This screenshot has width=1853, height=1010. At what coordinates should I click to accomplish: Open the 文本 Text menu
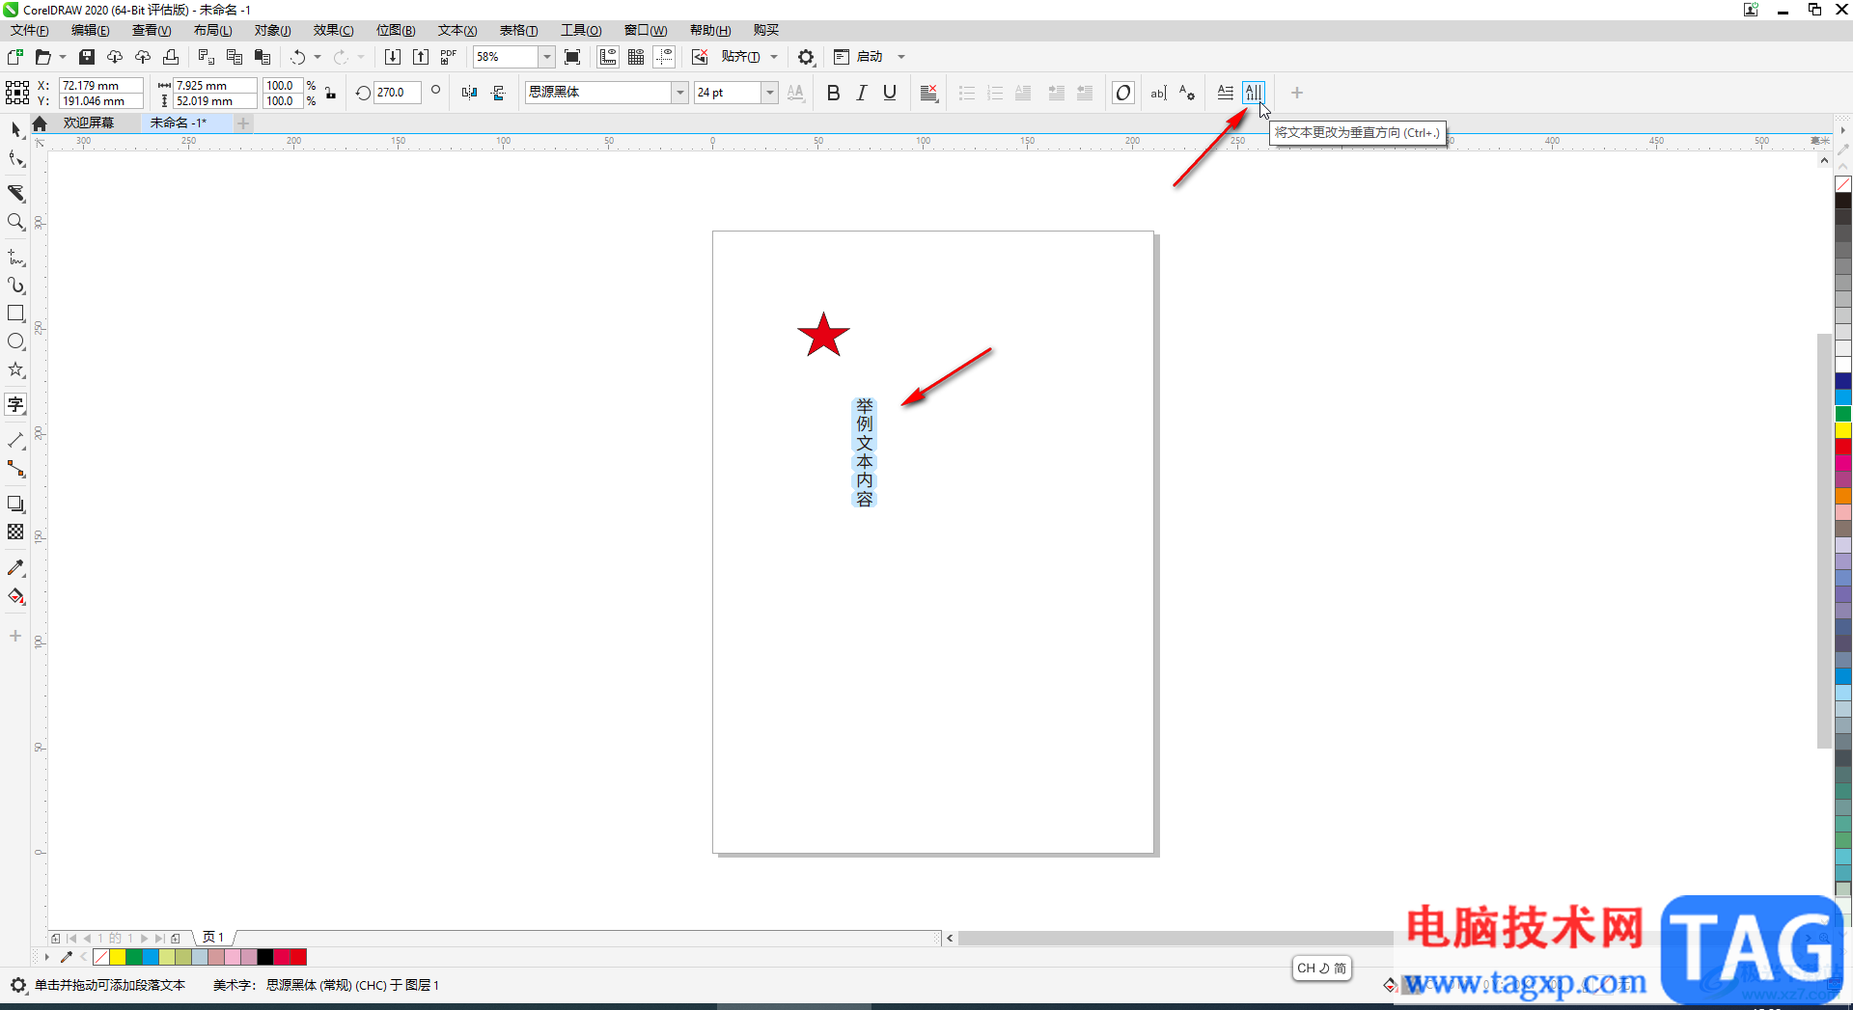point(457,31)
